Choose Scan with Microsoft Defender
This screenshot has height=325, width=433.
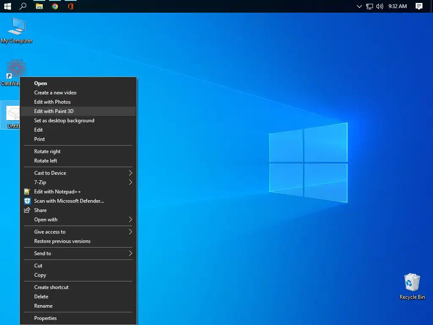coord(78,201)
